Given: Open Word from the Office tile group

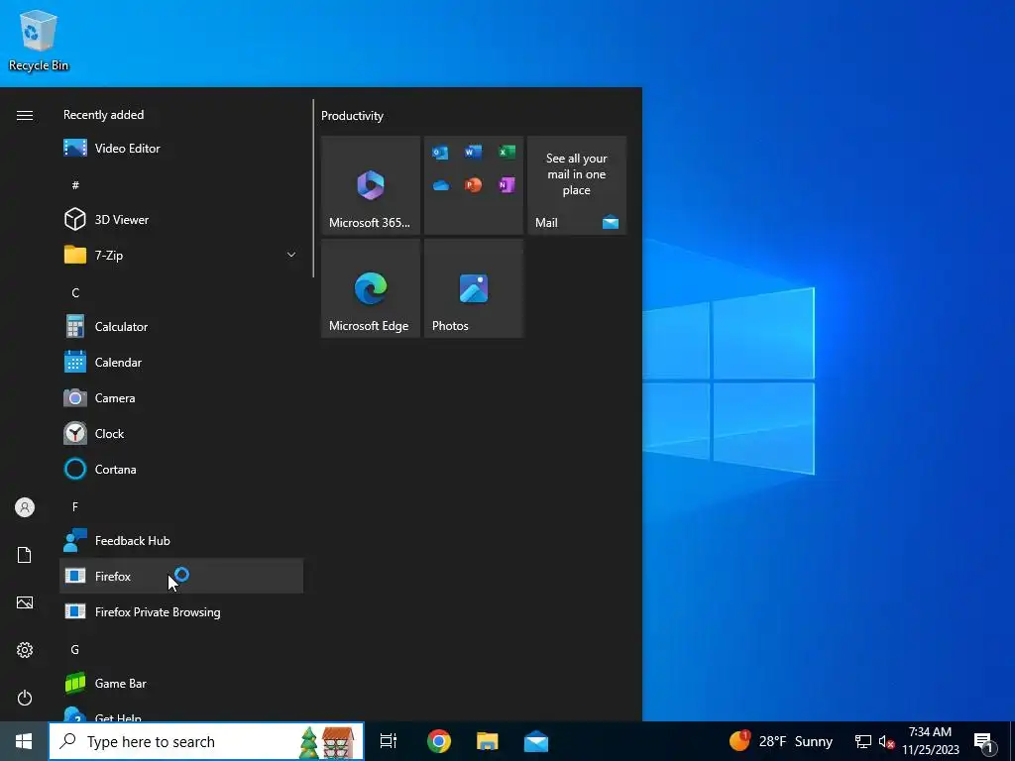Looking at the screenshot, I should click(x=473, y=152).
